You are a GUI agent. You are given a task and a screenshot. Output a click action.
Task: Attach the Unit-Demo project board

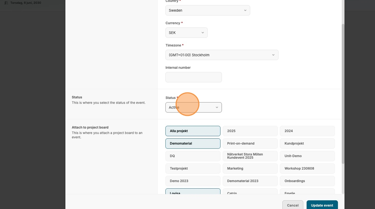pyautogui.click(x=307, y=156)
